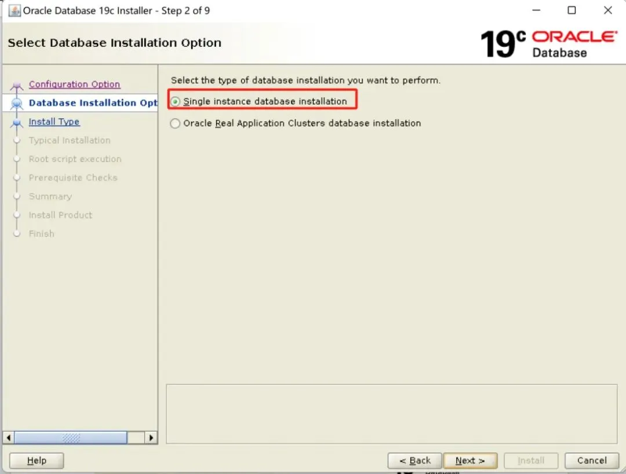The image size is (626, 474).
Task: Click the Prerequisite Checks step text
Action: point(73,178)
